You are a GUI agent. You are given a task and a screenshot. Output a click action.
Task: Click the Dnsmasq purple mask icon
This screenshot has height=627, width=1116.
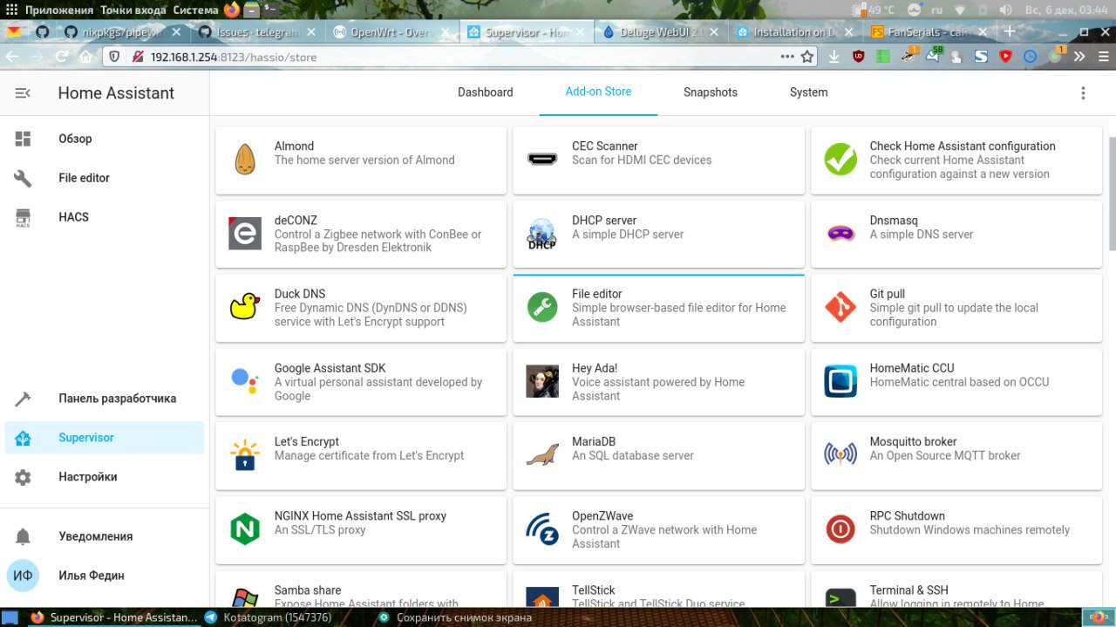point(840,234)
